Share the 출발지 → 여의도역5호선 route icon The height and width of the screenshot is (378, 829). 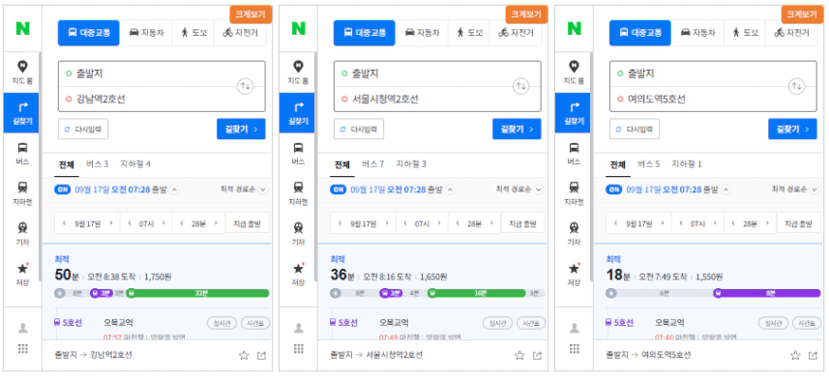pyautogui.click(x=814, y=355)
